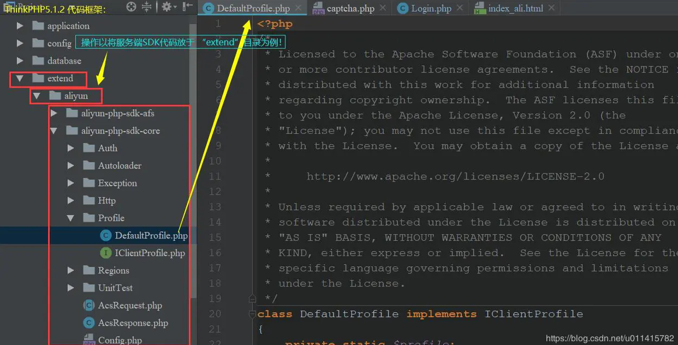
Task: Expand the Exception folder arrow
Action: coord(71,183)
